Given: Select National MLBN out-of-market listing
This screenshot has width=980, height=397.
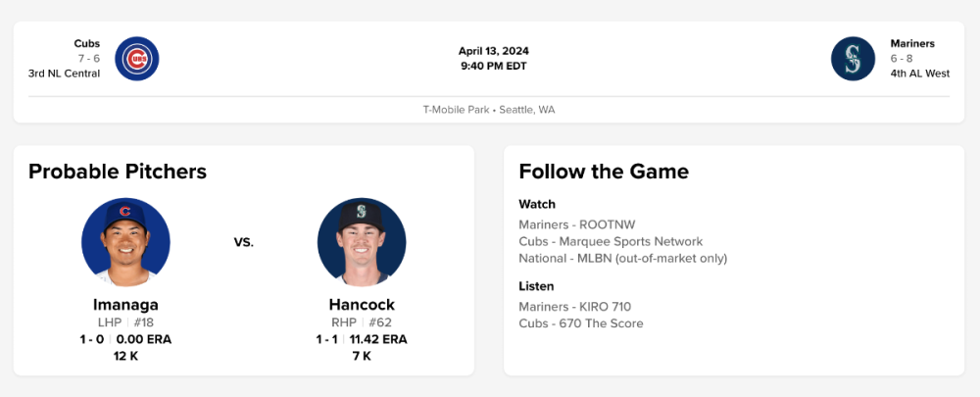Looking at the screenshot, I should (x=622, y=258).
